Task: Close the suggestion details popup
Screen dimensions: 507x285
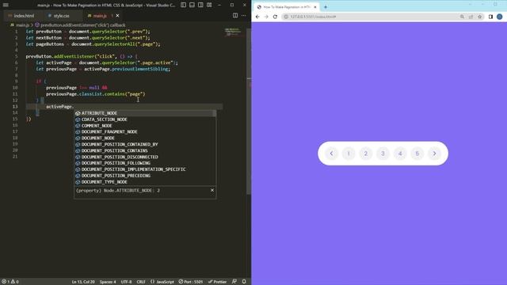Action: pos(212,190)
